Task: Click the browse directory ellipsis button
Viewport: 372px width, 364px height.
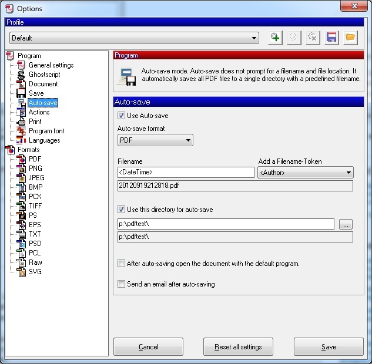Action: 346,224
